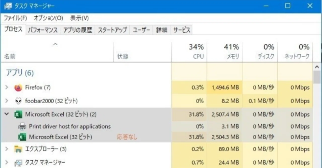Click the vertical scrollbar thumb
The width and height of the screenshot is (322, 168).
317,77
